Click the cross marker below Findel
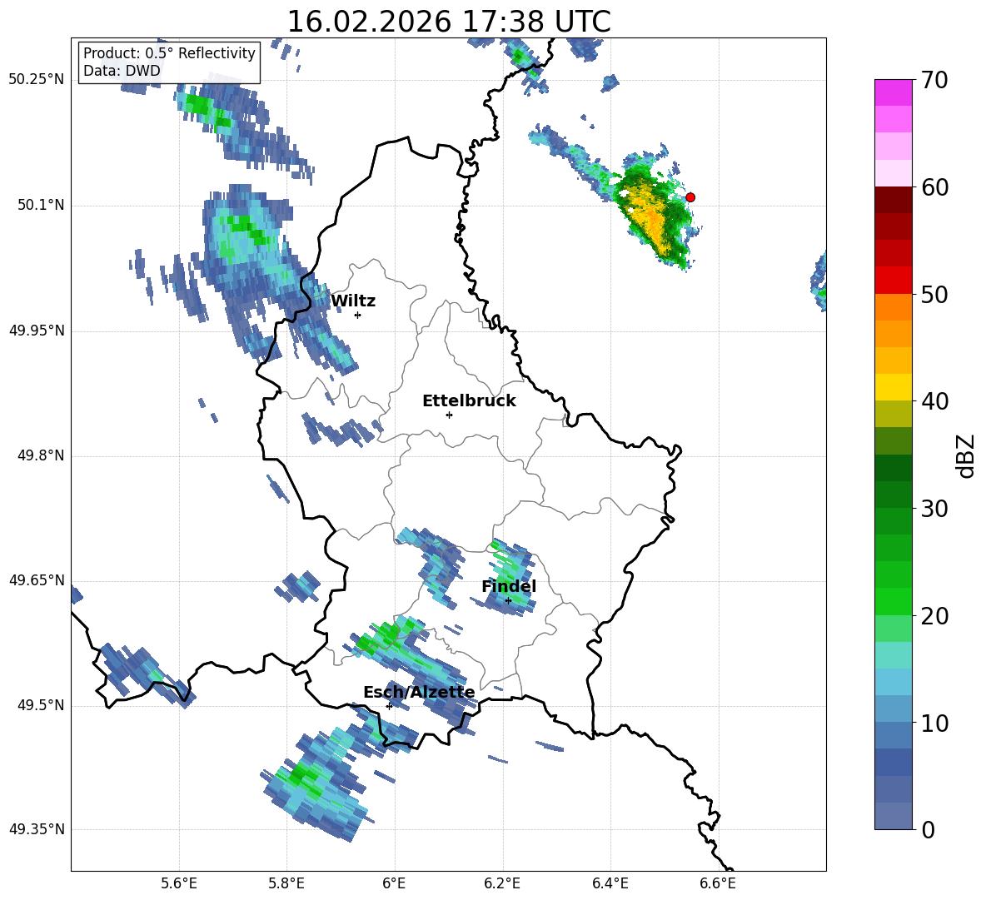Screen dimensions: 986x900 click(x=508, y=601)
